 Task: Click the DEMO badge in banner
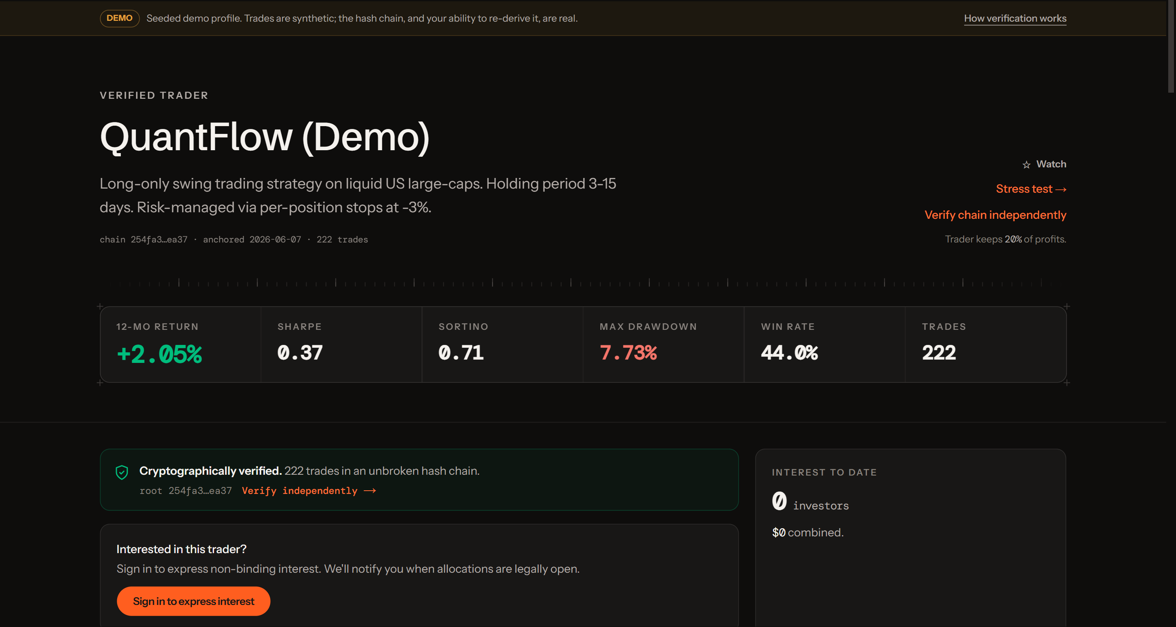point(120,18)
